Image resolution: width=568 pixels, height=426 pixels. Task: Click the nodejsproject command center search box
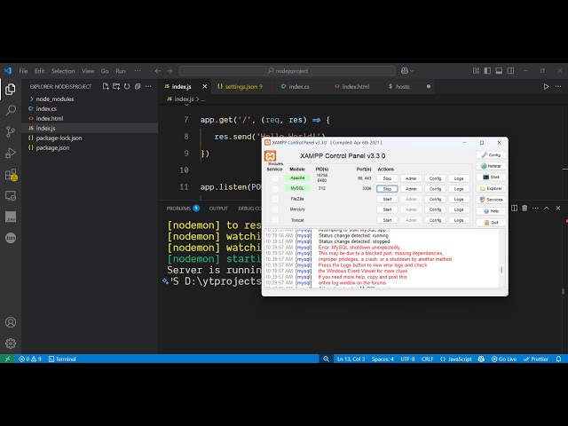pos(288,71)
